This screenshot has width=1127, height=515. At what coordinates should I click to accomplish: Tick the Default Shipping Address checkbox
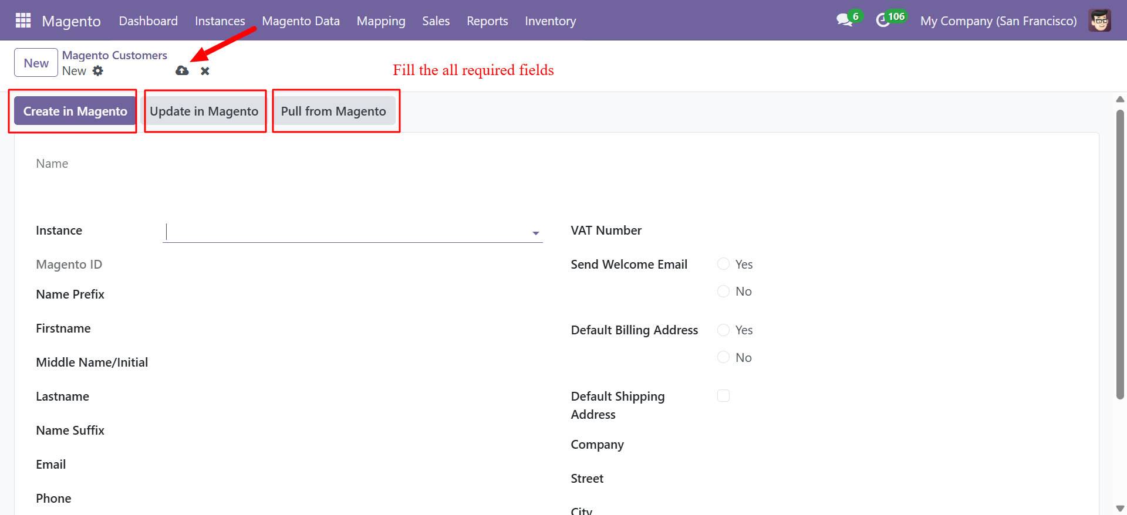coord(723,396)
